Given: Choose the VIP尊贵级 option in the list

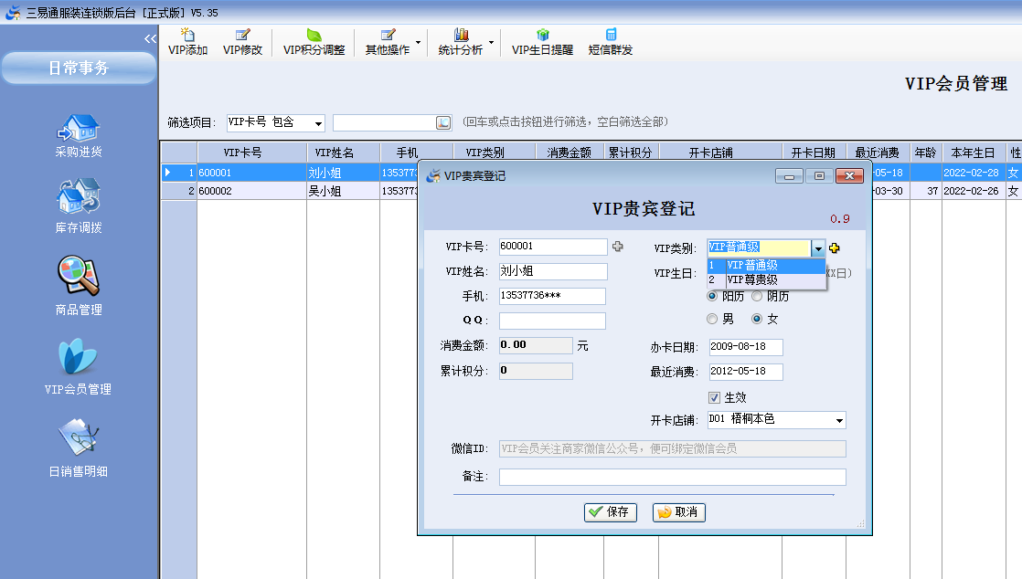Looking at the screenshot, I should point(766,279).
